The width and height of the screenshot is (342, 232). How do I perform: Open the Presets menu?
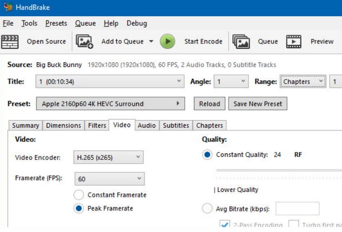click(56, 23)
